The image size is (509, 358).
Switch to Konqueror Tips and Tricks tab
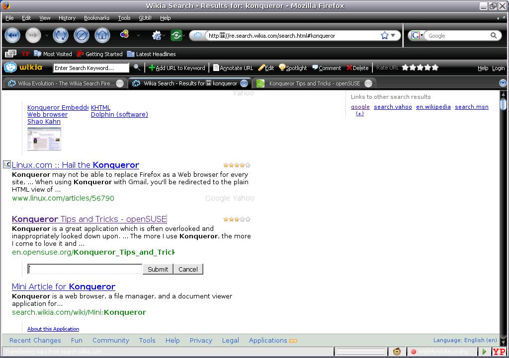(314, 83)
